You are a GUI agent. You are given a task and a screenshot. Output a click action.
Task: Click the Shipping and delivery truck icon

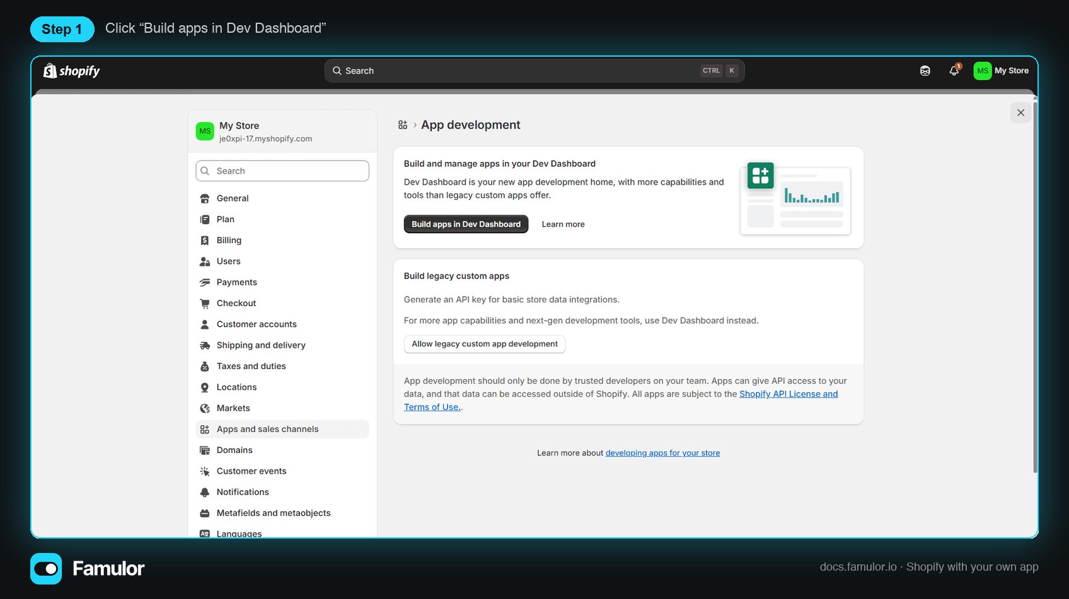pyautogui.click(x=205, y=345)
